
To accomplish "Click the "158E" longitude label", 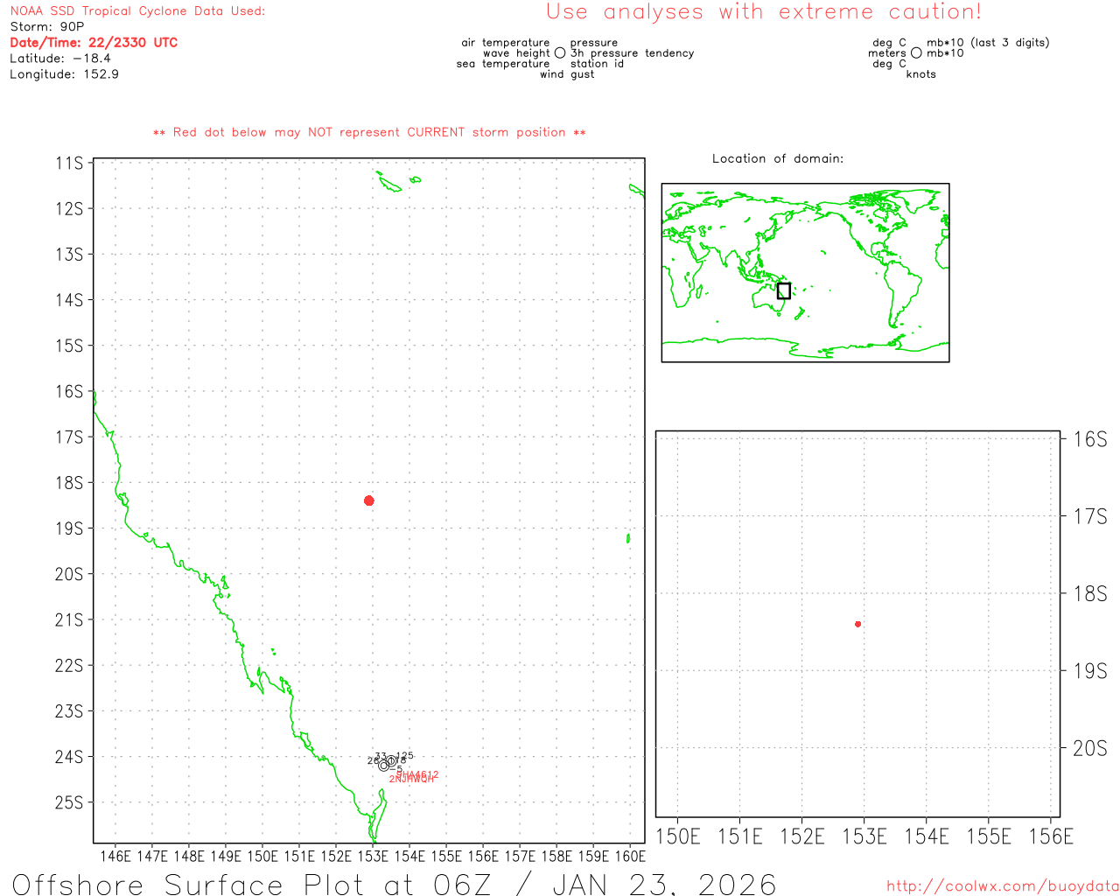I will [x=556, y=857].
